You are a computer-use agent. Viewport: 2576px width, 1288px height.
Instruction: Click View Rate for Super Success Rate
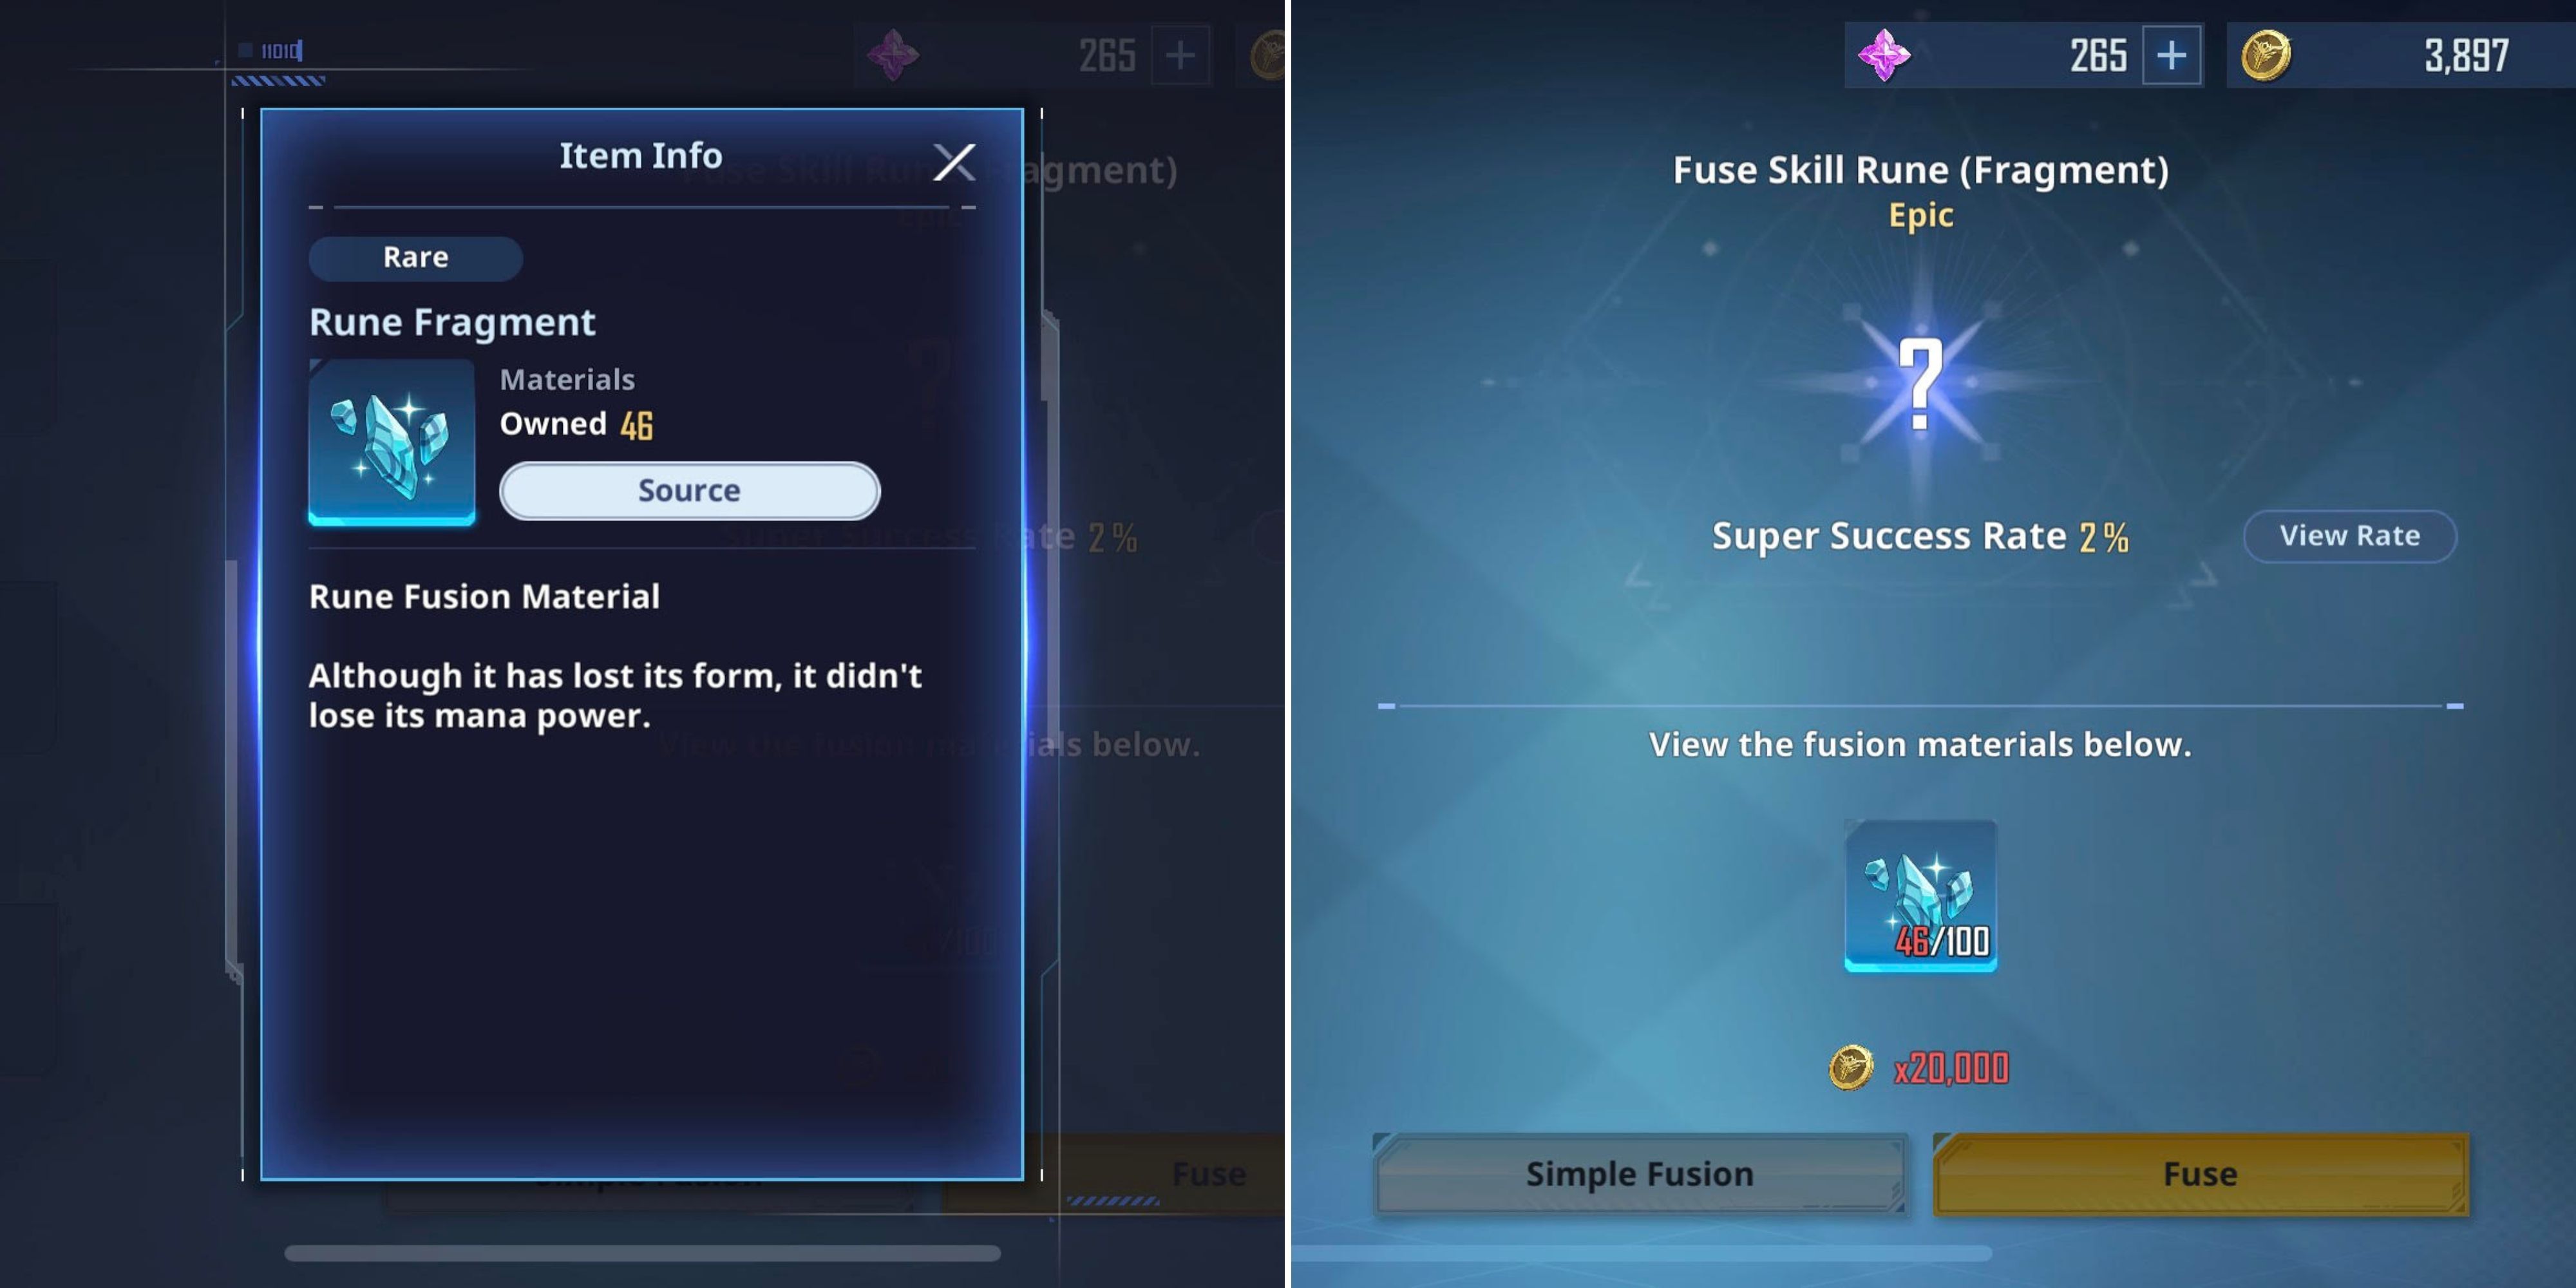tap(2349, 534)
